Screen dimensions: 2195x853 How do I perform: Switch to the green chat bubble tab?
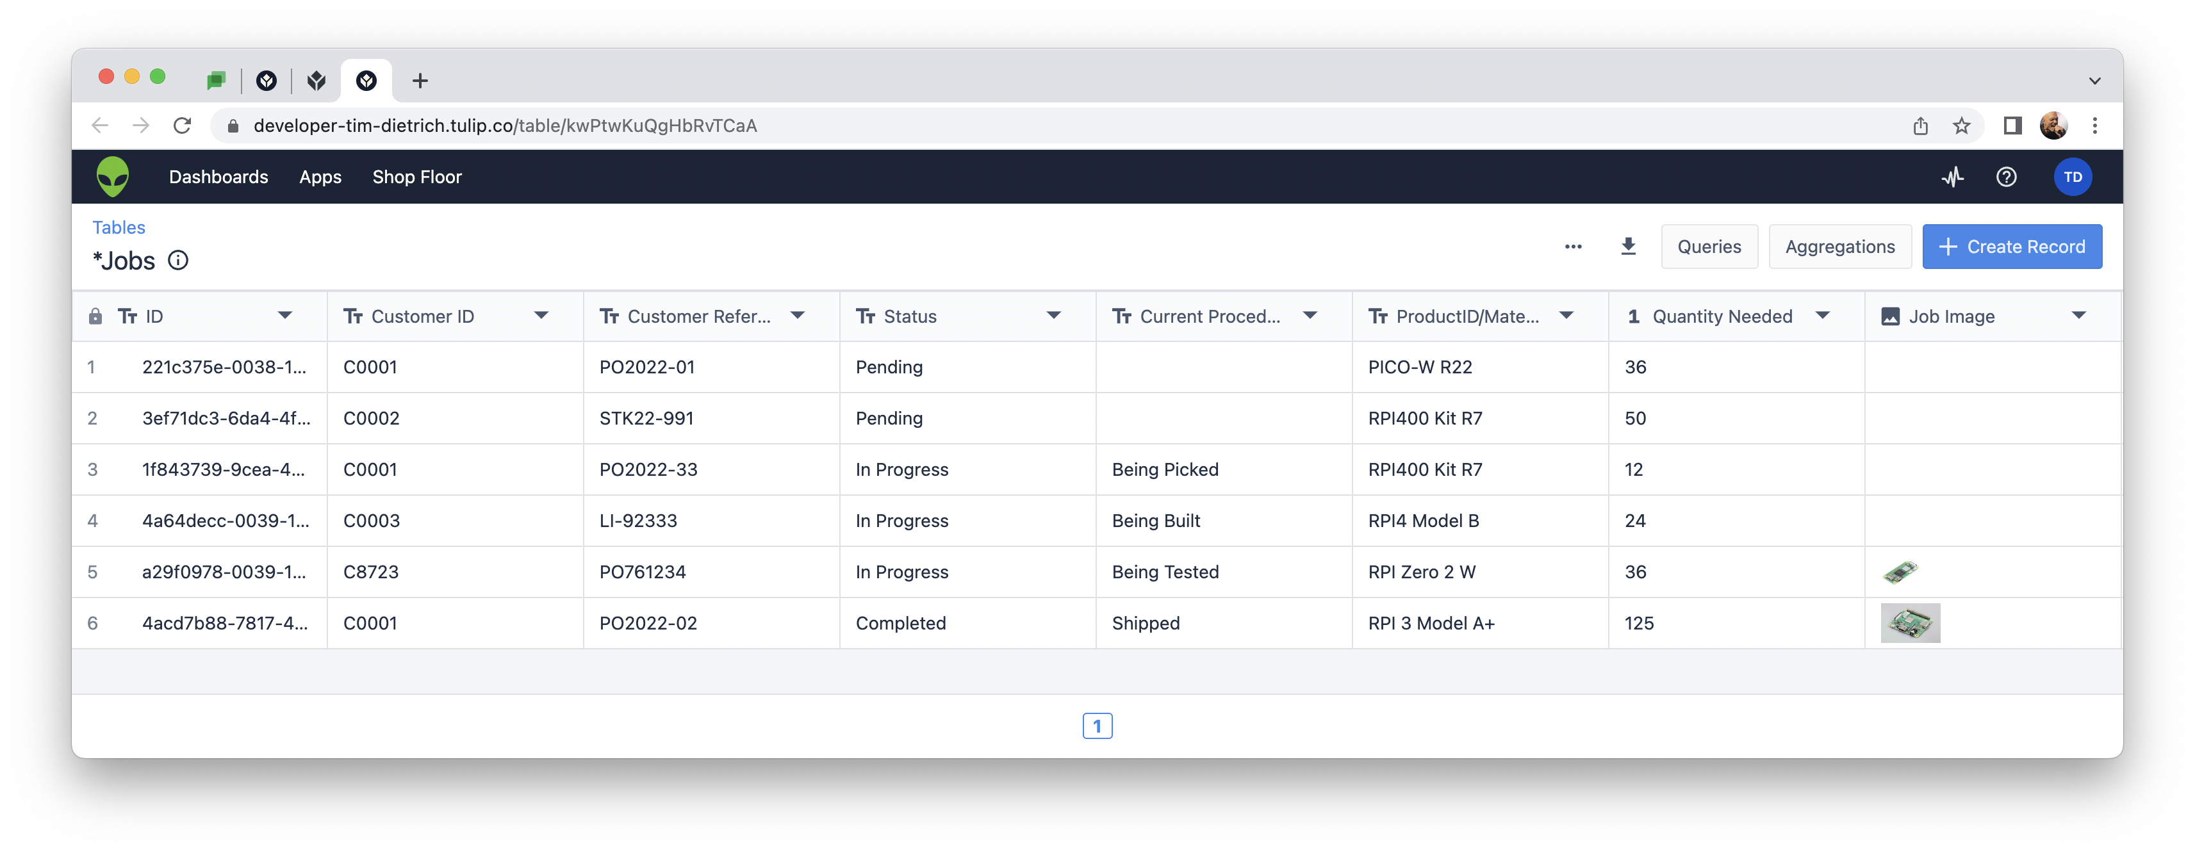215,81
